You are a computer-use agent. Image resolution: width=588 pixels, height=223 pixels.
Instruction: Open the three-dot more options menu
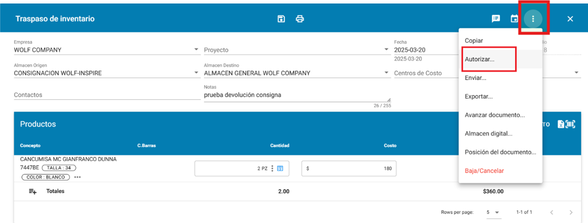[x=533, y=19]
